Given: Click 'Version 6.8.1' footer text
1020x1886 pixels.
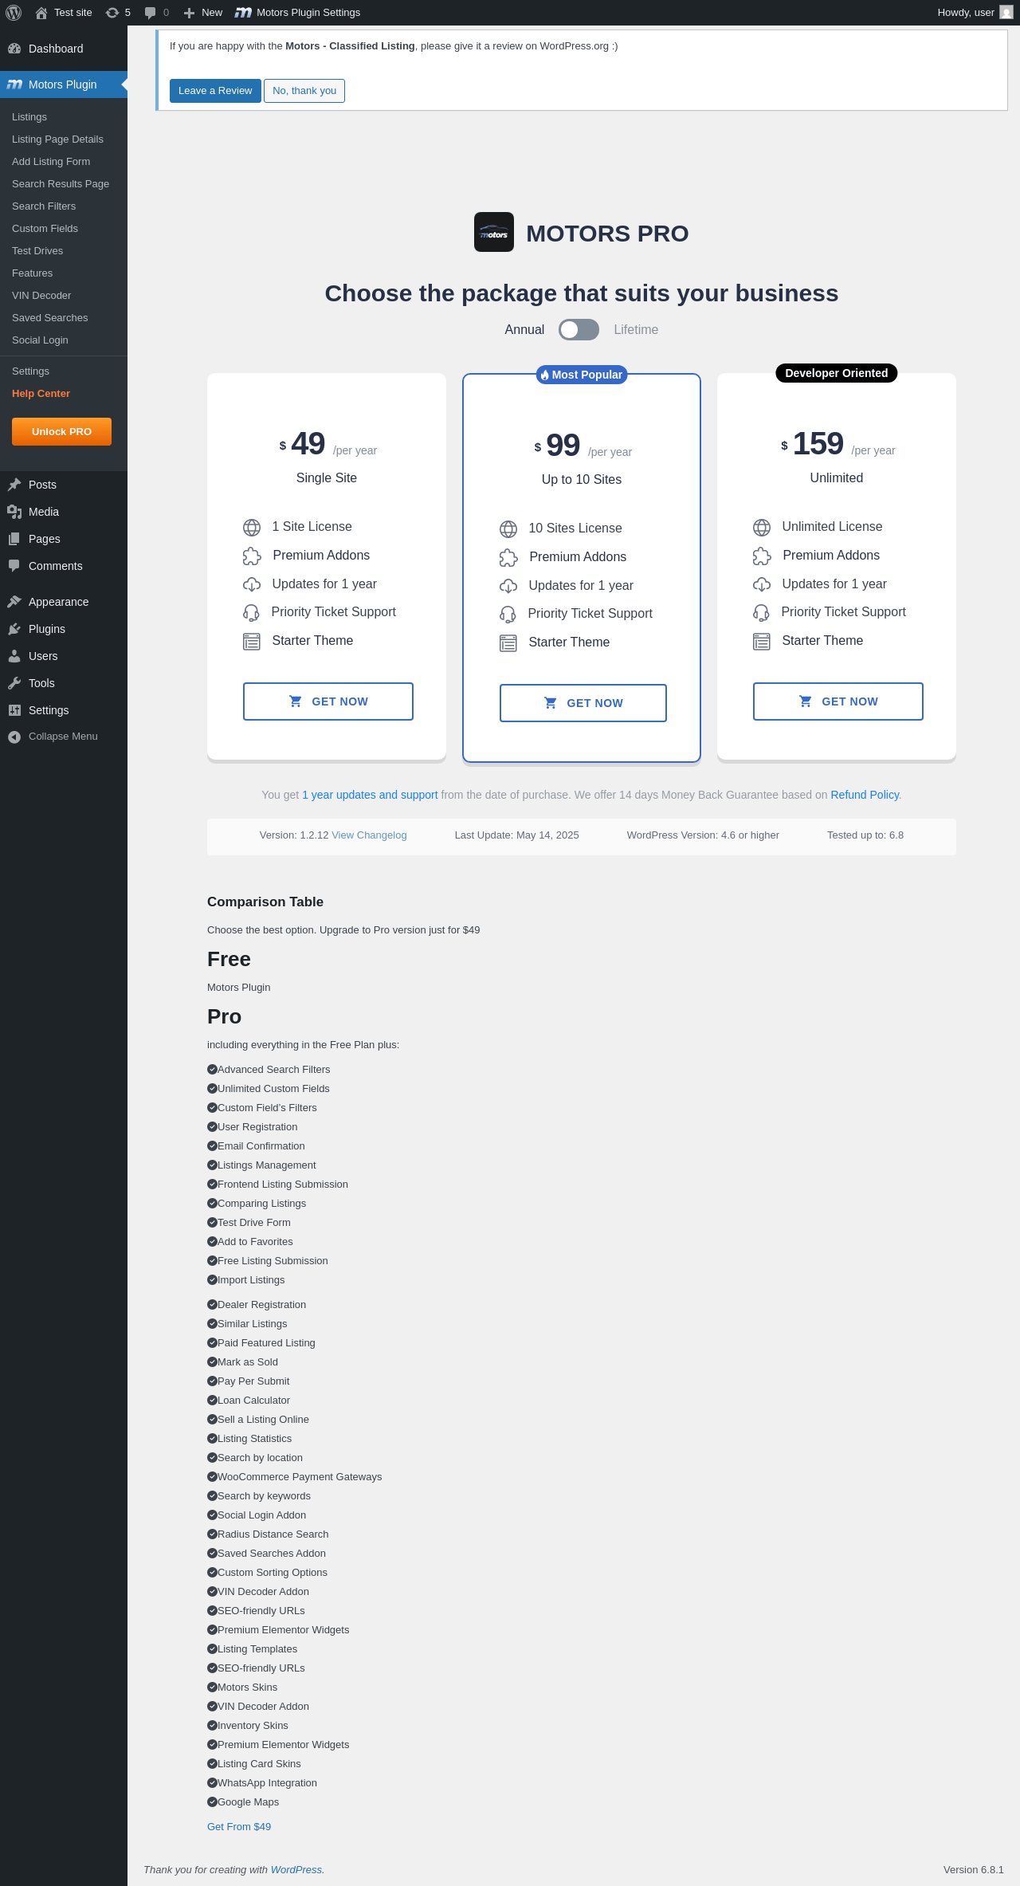Looking at the screenshot, I should click(x=973, y=1870).
